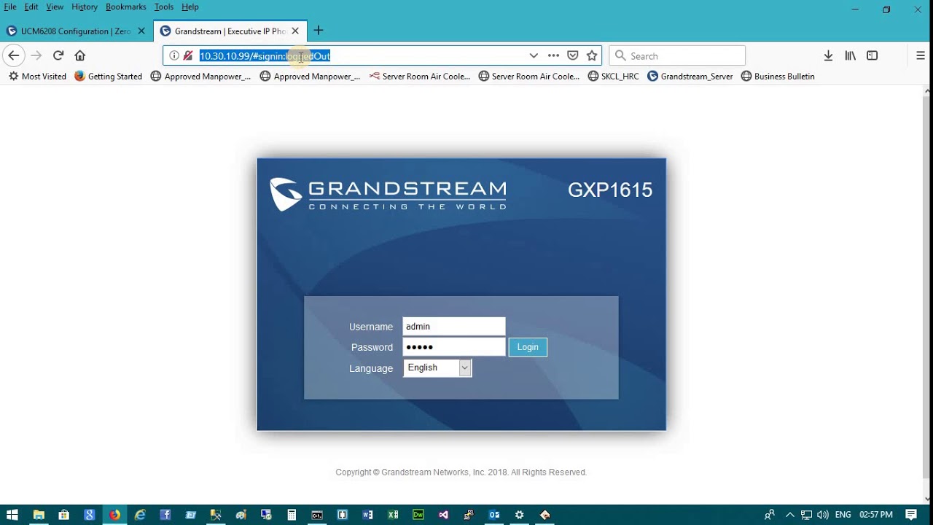The image size is (933, 525).
Task: Reload the current page
Action: coord(58,55)
